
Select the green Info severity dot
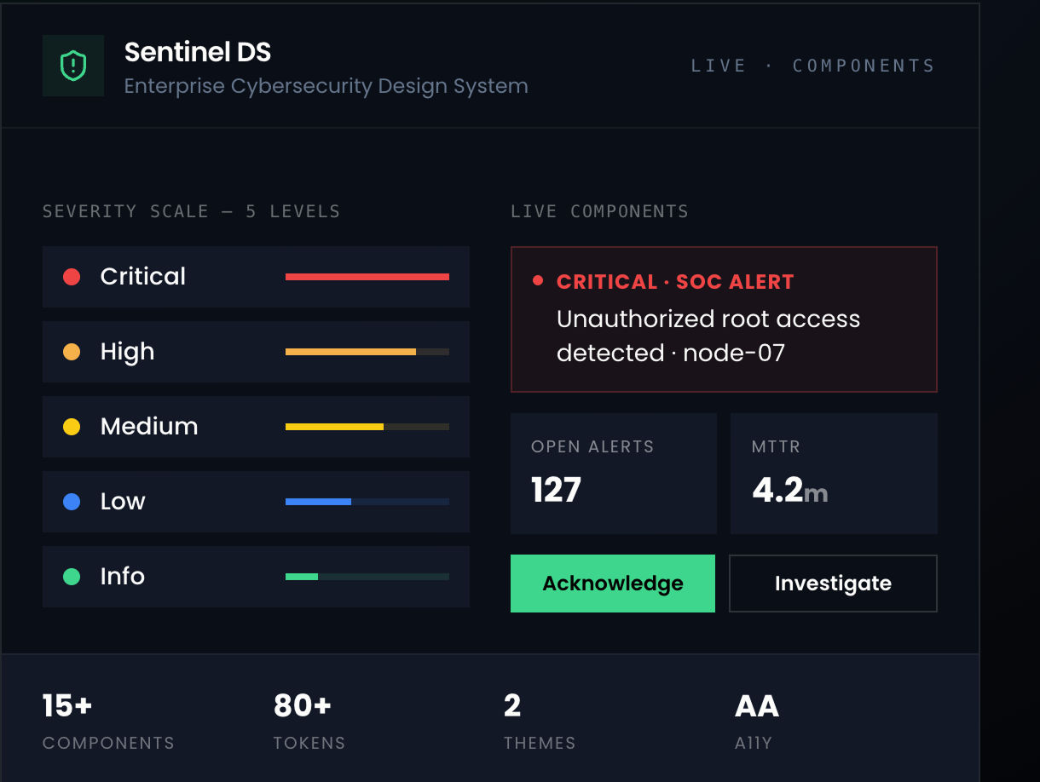pos(72,577)
